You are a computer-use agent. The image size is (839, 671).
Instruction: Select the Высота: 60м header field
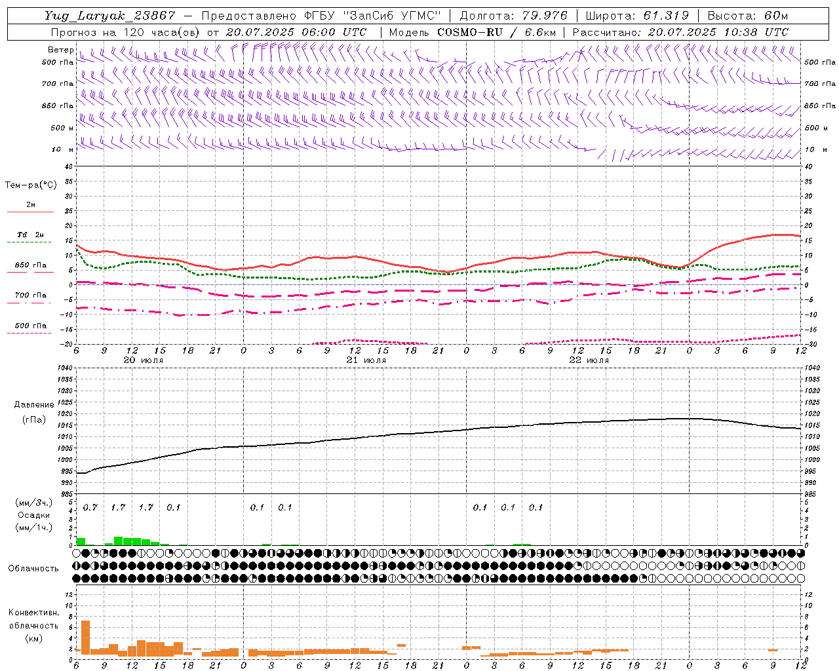(748, 16)
